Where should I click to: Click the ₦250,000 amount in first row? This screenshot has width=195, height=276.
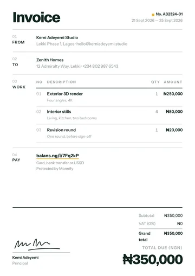tap(173, 94)
